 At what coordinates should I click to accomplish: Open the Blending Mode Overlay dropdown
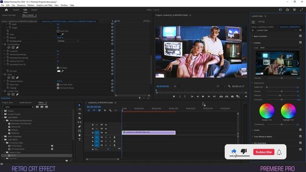[x=68, y=41]
